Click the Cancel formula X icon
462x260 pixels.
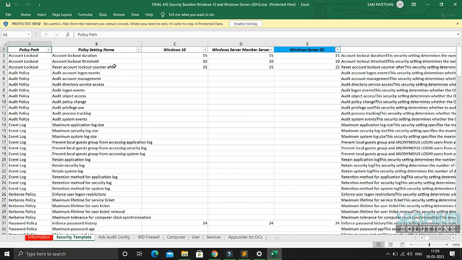(46, 34)
